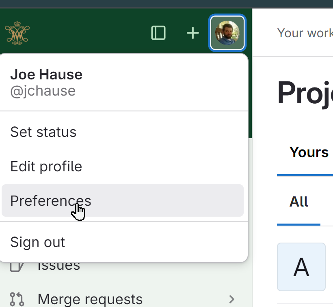
Task: Click the Projects page heading
Action: [305, 92]
